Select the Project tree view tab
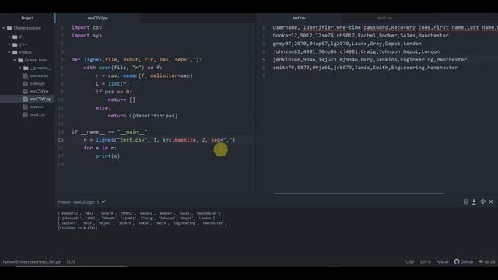The width and height of the screenshot is (498, 280). [x=27, y=18]
